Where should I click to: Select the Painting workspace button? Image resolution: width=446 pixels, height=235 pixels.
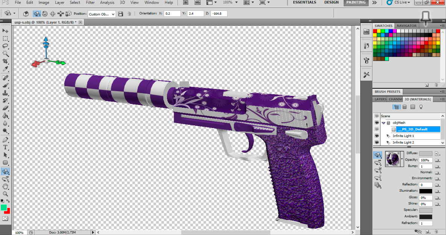tap(356, 2)
